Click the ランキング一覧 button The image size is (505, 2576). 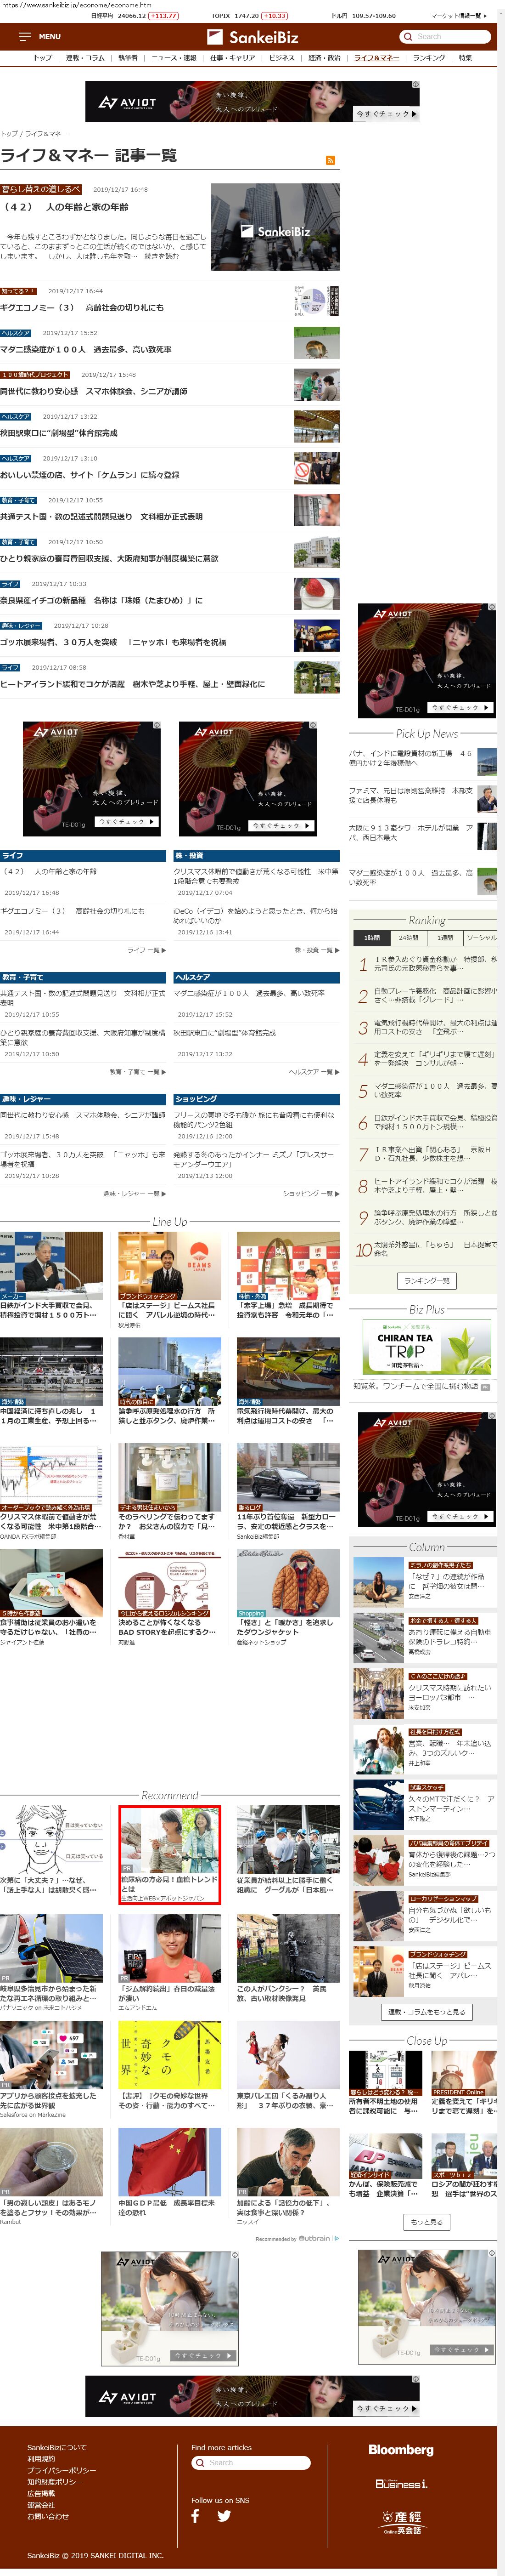tap(426, 1280)
